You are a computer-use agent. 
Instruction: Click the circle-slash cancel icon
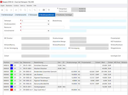pyautogui.click(x=16, y=10)
